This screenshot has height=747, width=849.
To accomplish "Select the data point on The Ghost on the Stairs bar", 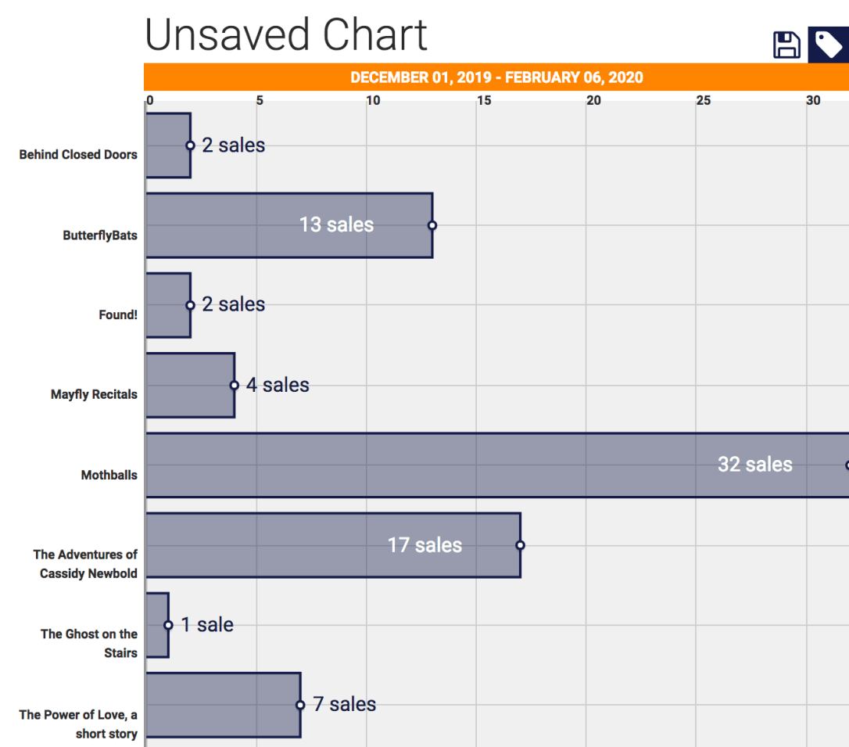I will click(168, 625).
